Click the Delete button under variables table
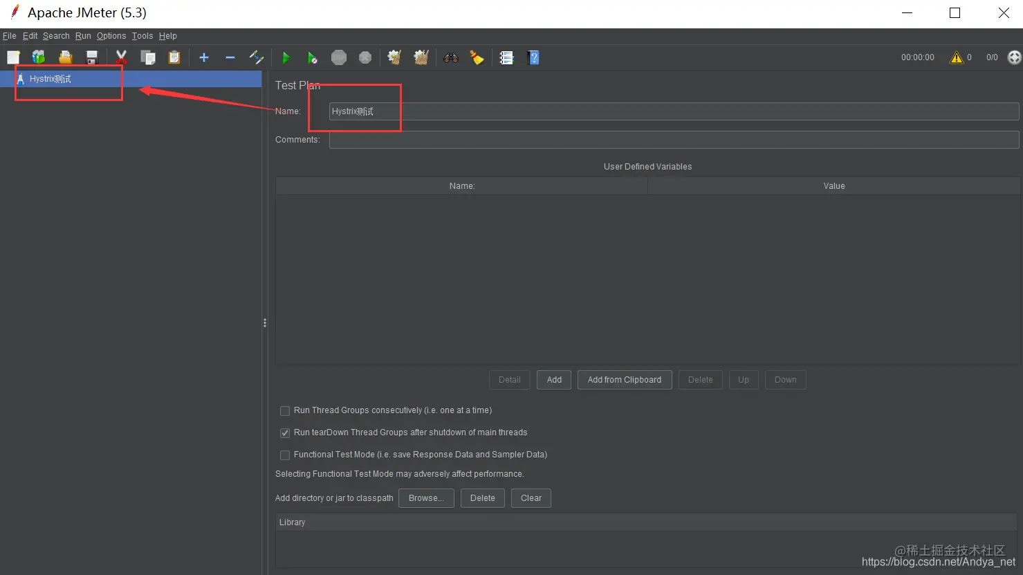 pyautogui.click(x=701, y=380)
